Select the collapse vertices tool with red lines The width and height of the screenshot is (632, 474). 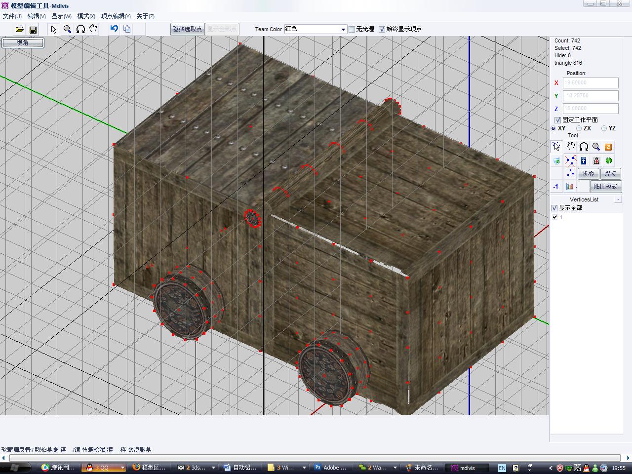[x=570, y=160]
